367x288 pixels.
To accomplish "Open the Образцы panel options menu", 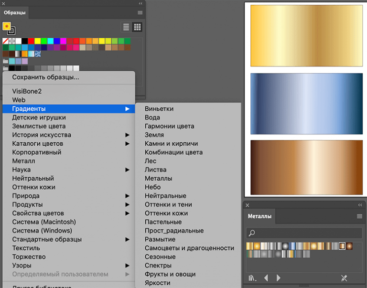I will (140, 12).
